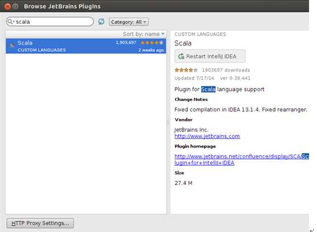Image resolution: width=317 pixels, height=232 pixels.
Task: Click the Vendor heading
Action: coord(183,120)
